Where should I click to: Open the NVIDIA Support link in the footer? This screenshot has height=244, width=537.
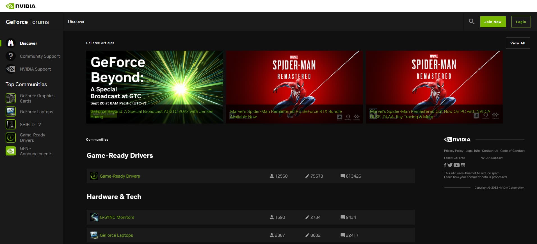492,158
